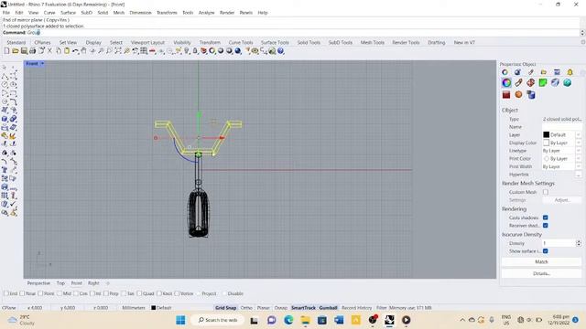The image size is (586, 329).
Task: Click the Undo arrow icon
Action: pos(75,51)
